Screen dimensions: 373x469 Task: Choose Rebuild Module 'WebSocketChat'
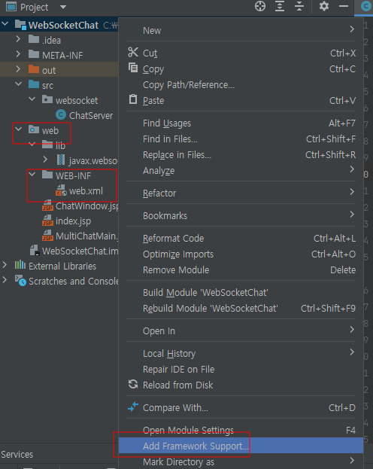pos(241,309)
